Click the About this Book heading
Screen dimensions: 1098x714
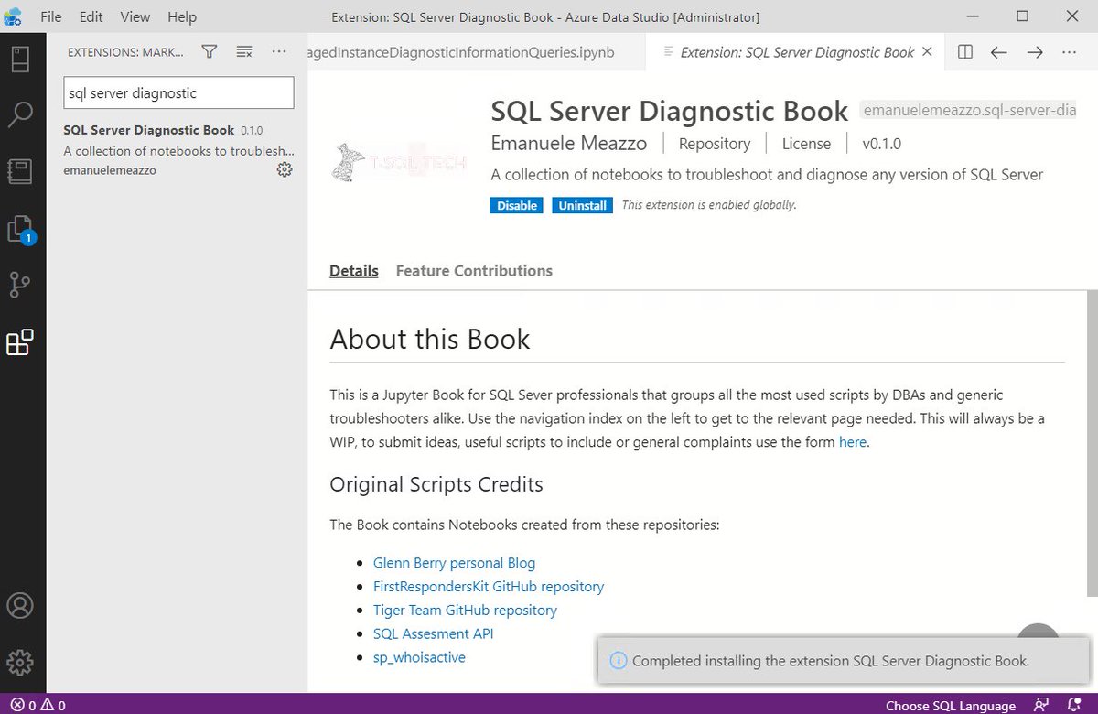[430, 340]
